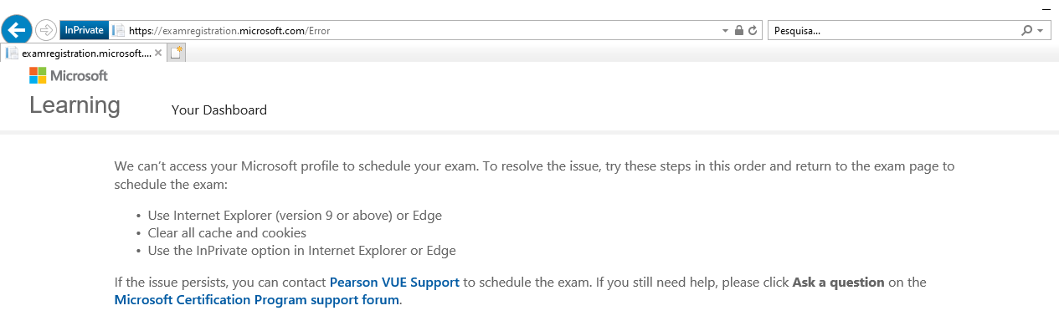
Task: Click the Learning heading link
Action: point(75,105)
